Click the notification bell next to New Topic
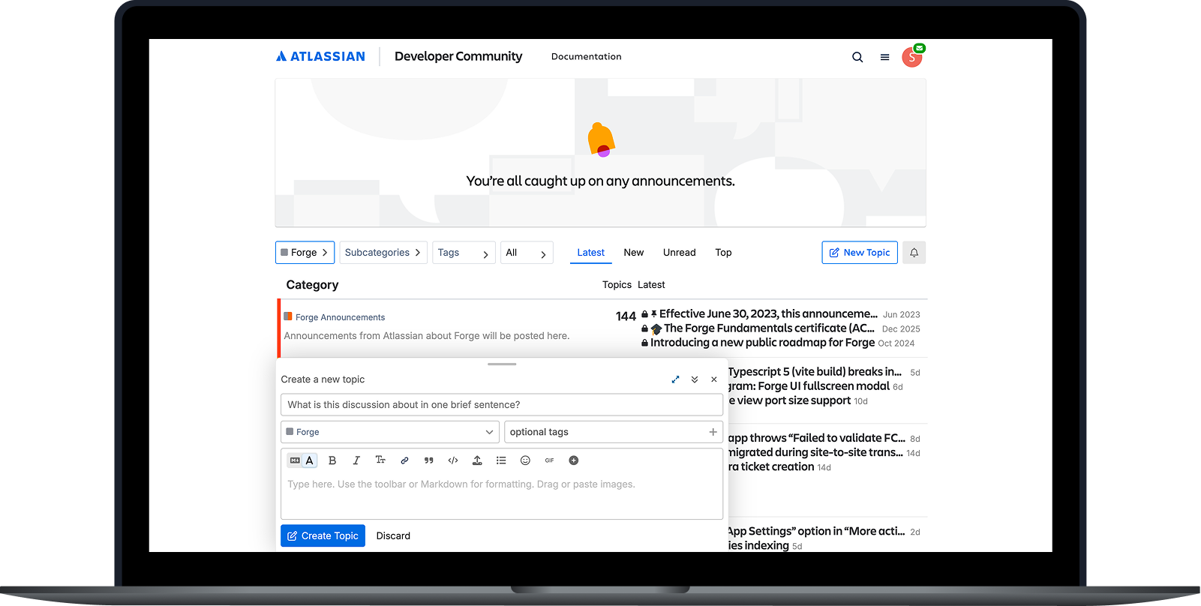Image resolution: width=1201 pixels, height=606 pixels. click(914, 253)
